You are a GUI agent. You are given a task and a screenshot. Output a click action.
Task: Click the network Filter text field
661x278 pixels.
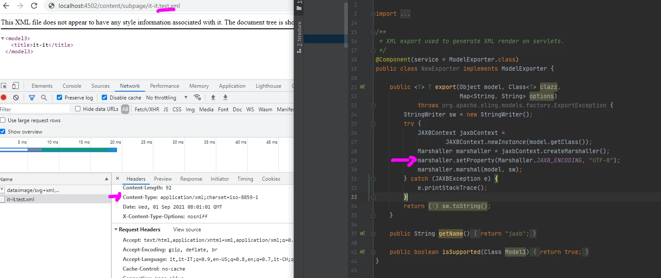tap(35, 110)
